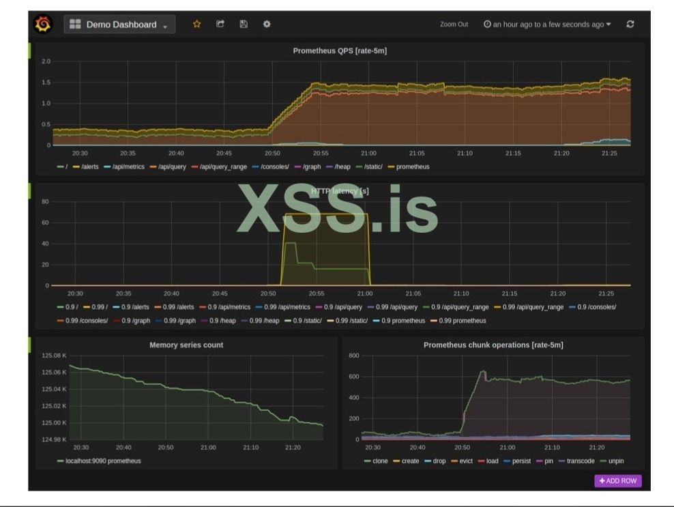Toggle the /api/query_range series in QPS legend
This screenshot has width=674, height=507.
(x=223, y=166)
